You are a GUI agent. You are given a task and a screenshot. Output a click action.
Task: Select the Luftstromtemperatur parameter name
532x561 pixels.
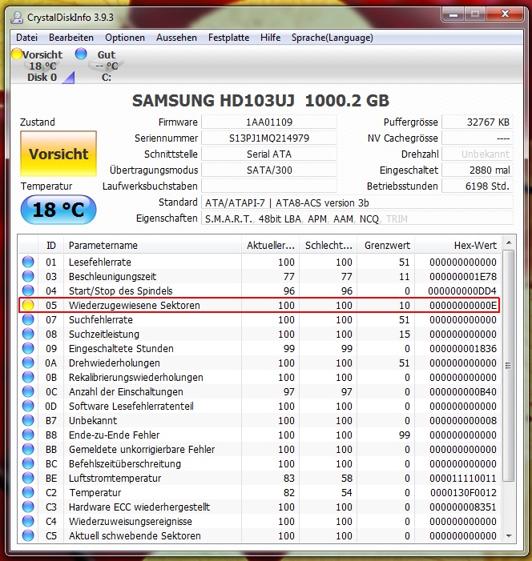pos(115,478)
